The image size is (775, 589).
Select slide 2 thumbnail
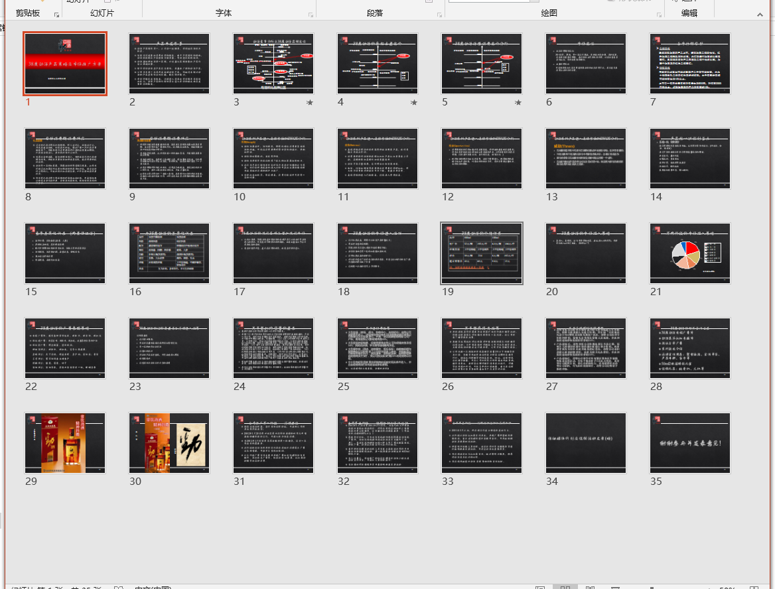pyautogui.click(x=169, y=64)
